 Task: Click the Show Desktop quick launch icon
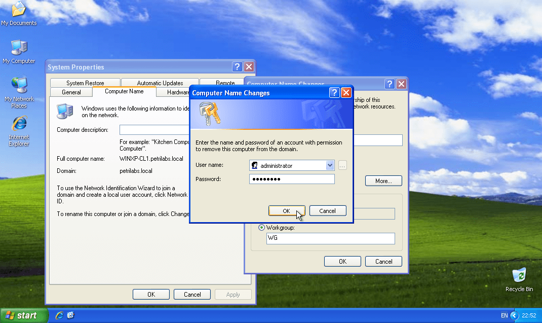tap(70, 315)
